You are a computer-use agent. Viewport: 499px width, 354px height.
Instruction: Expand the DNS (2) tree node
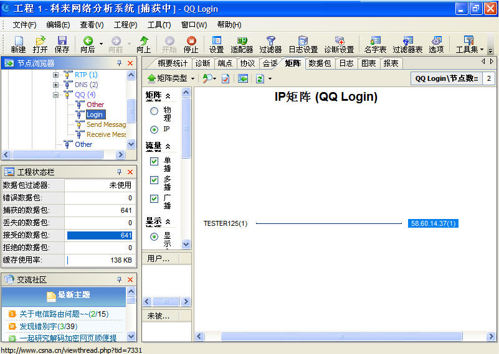tap(55, 85)
